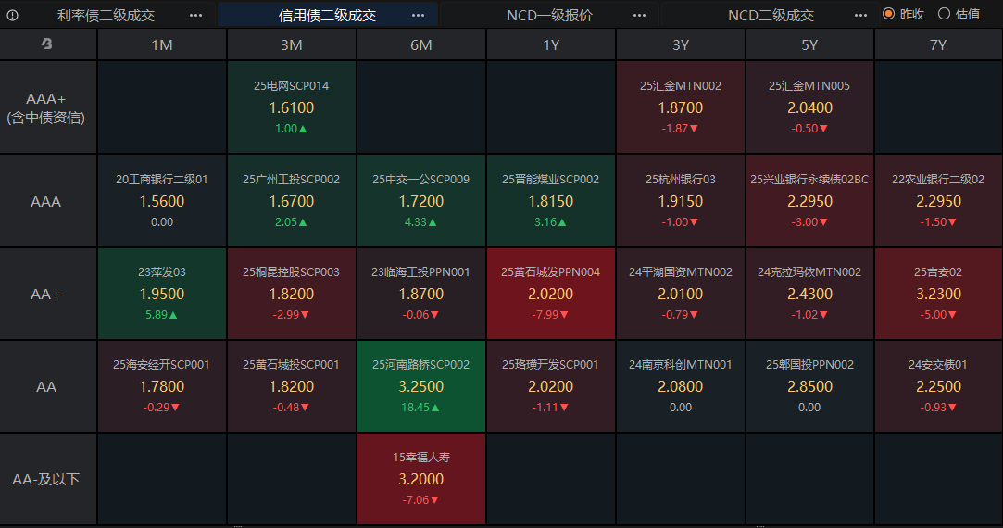Viewport: 1003px width, 528px height.
Task: Open the 24南京科创MTN001 bond cell
Action: coord(681,386)
